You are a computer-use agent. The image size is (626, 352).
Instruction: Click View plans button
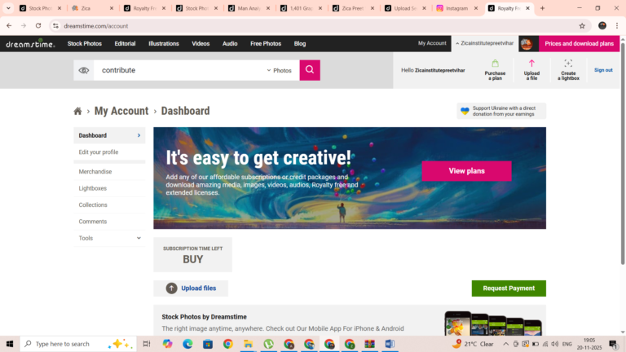[466, 171]
